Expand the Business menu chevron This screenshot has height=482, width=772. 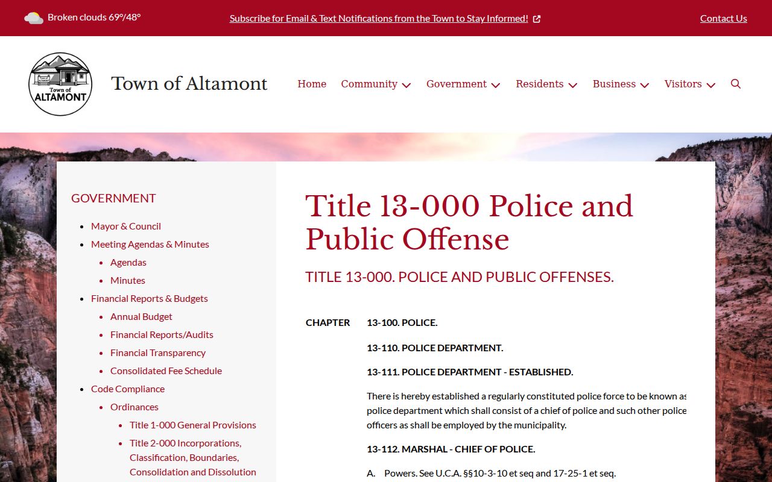click(x=645, y=85)
